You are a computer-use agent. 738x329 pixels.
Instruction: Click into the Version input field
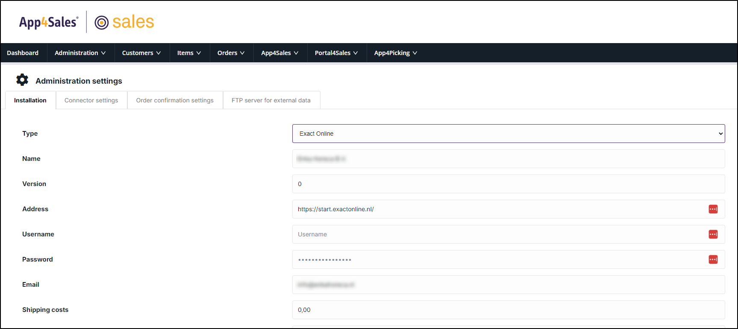[509, 184]
